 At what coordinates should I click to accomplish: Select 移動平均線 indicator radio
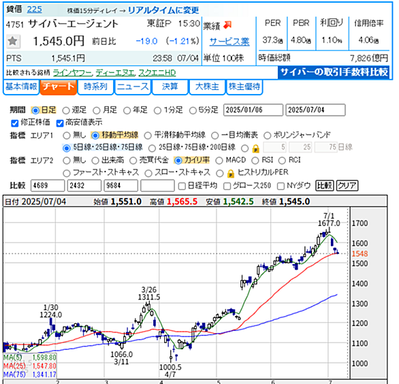click(x=95, y=135)
